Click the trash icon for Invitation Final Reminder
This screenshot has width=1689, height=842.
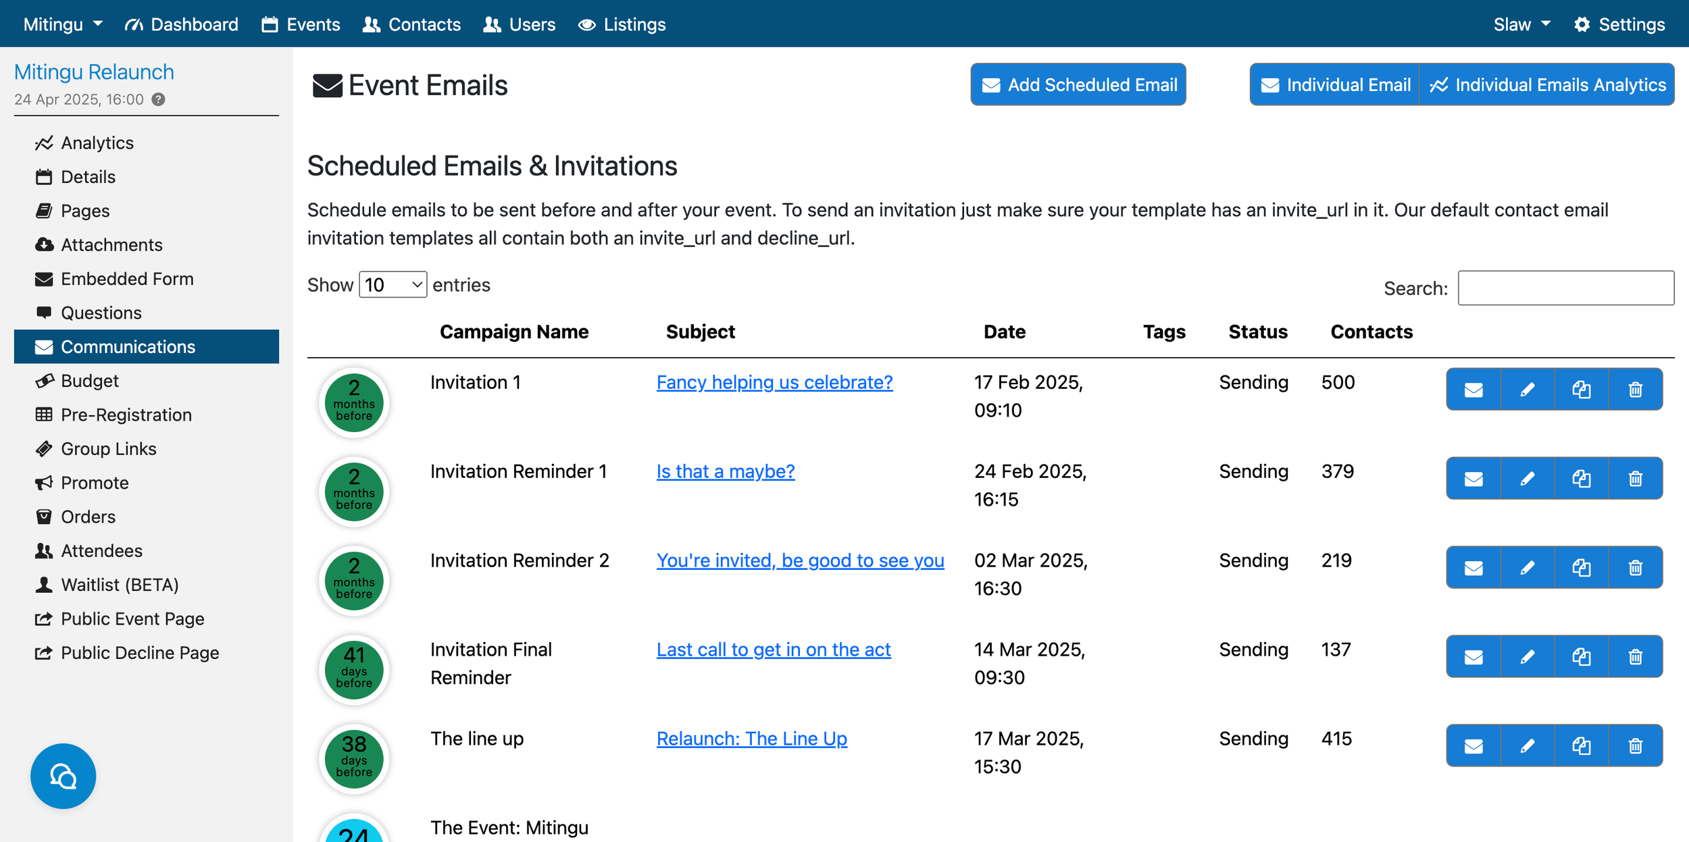coord(1635,657)
